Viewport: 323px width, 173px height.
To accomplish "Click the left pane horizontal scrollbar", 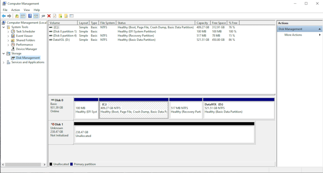I will [x=23, y=164].
